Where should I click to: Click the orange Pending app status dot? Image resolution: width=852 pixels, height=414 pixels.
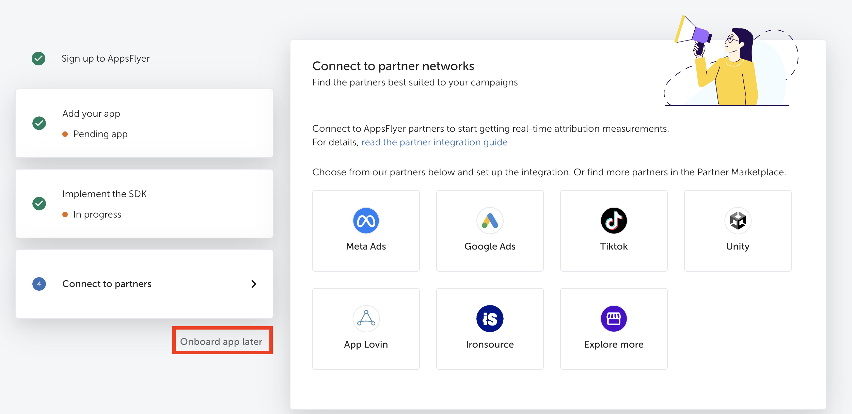tap(65, 134)
